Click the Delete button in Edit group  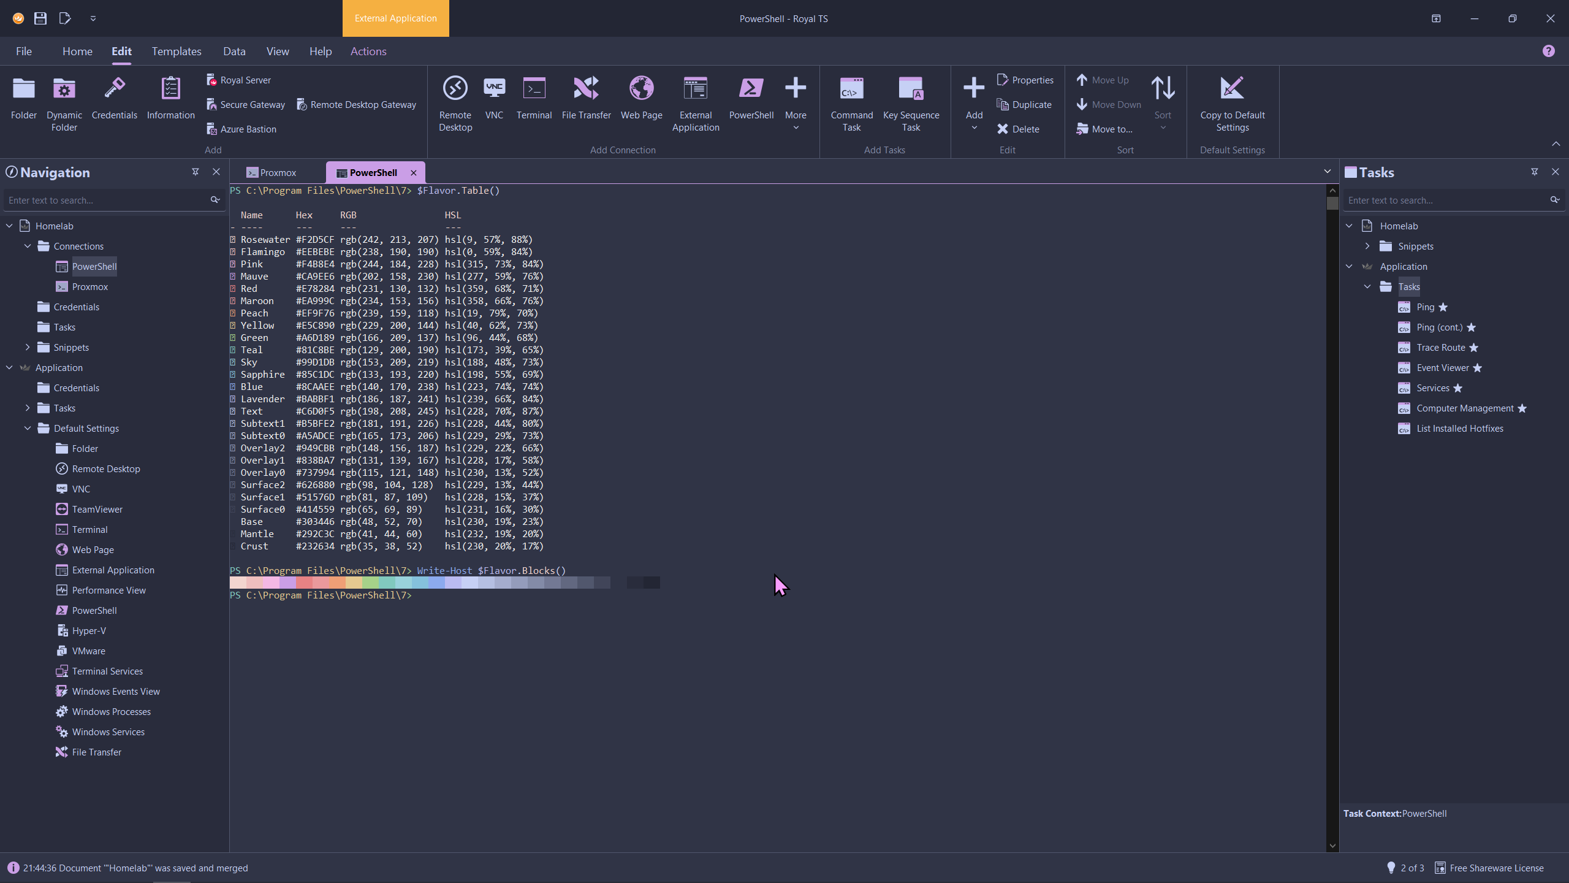point(1018,129)
